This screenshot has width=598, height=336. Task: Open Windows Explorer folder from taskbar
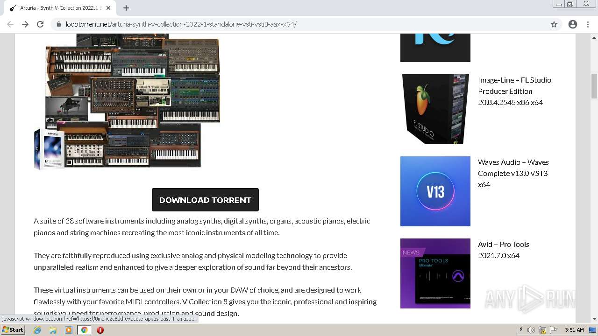(x=53, y=330)
